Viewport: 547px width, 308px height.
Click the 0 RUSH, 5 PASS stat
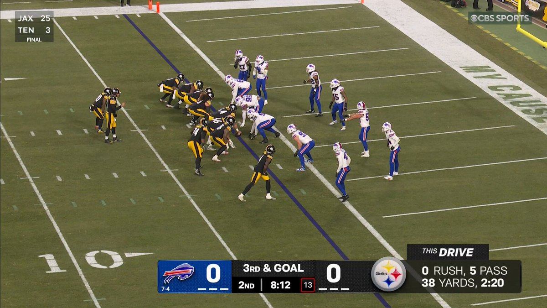pos(464,271)
